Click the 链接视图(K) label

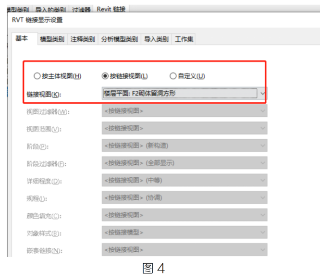coord(44,95)
